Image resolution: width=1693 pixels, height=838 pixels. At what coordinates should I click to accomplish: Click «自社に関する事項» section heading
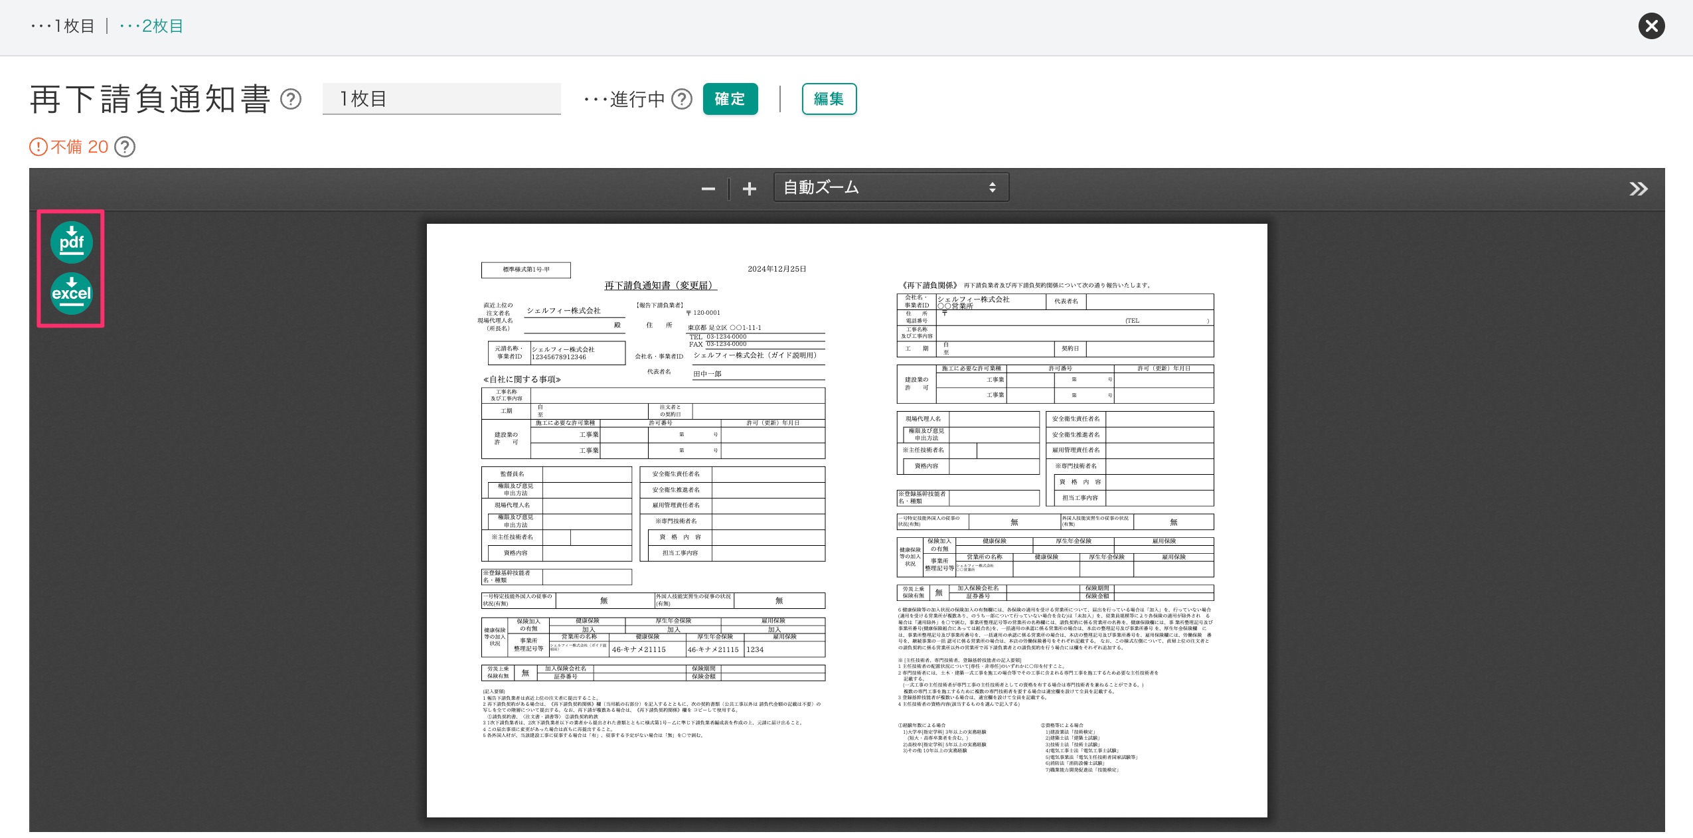click(x=523, y=379)
